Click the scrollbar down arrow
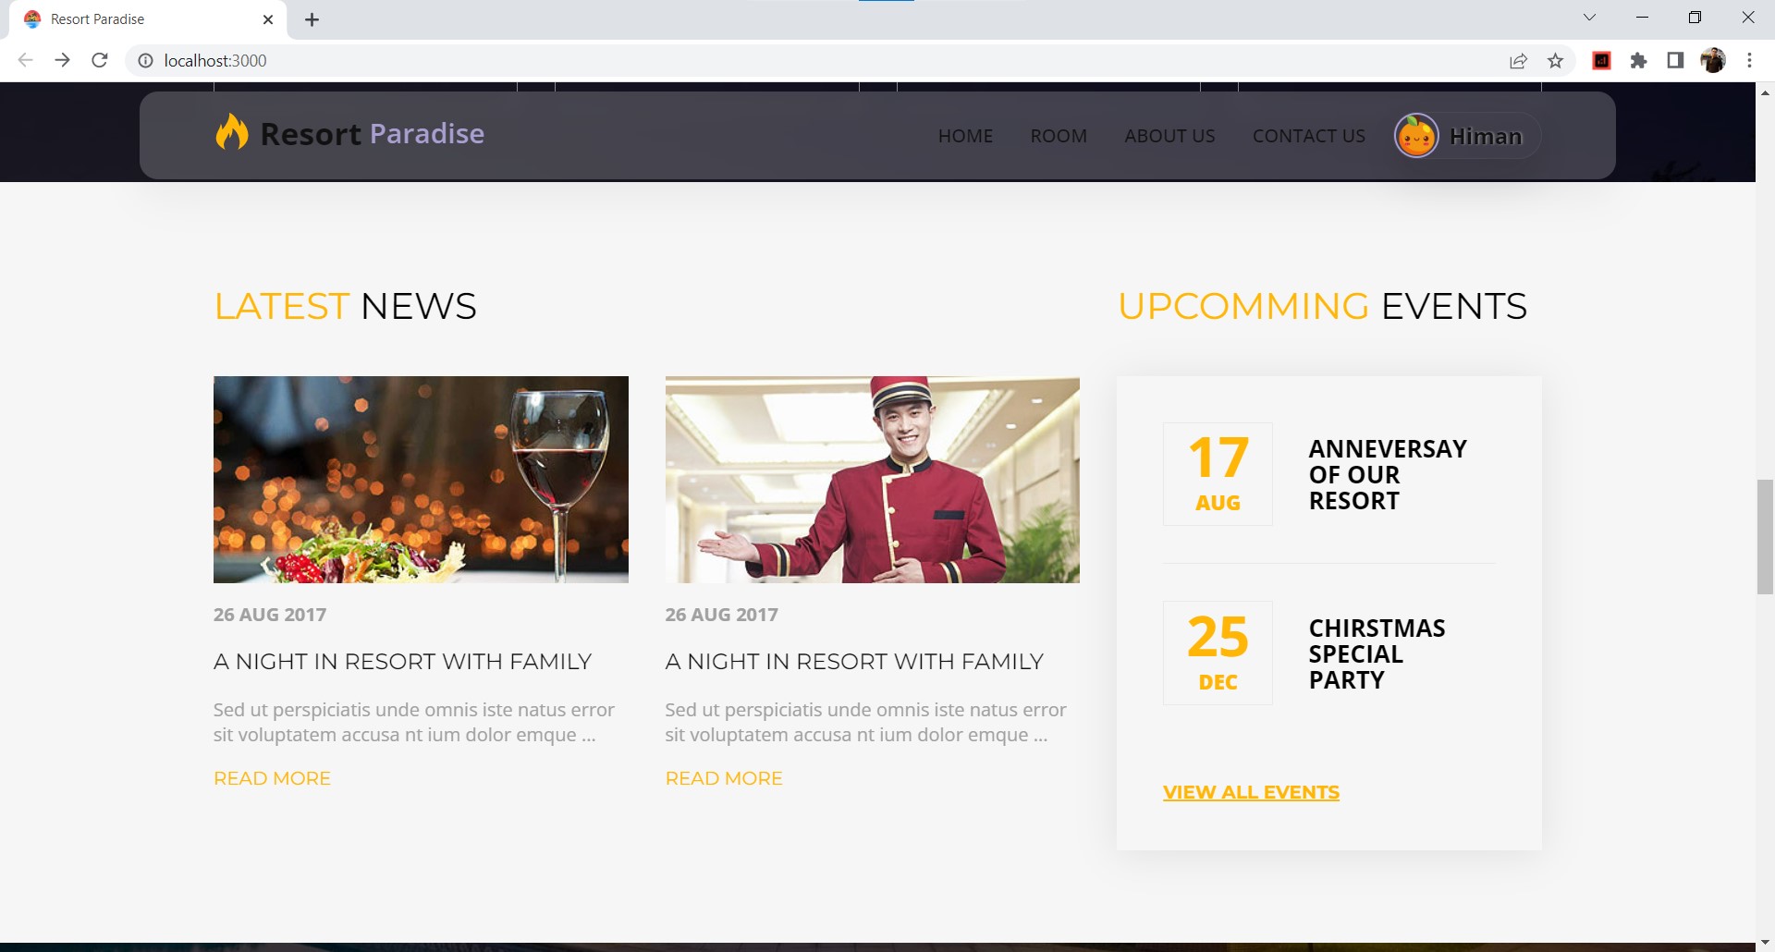 click(x=1765, y=943)
